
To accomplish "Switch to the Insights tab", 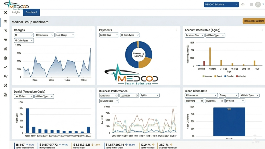I will point(16,12).
